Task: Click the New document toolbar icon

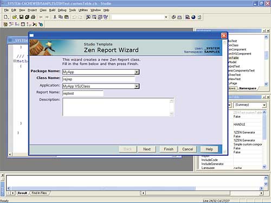Action: point(6,17)
